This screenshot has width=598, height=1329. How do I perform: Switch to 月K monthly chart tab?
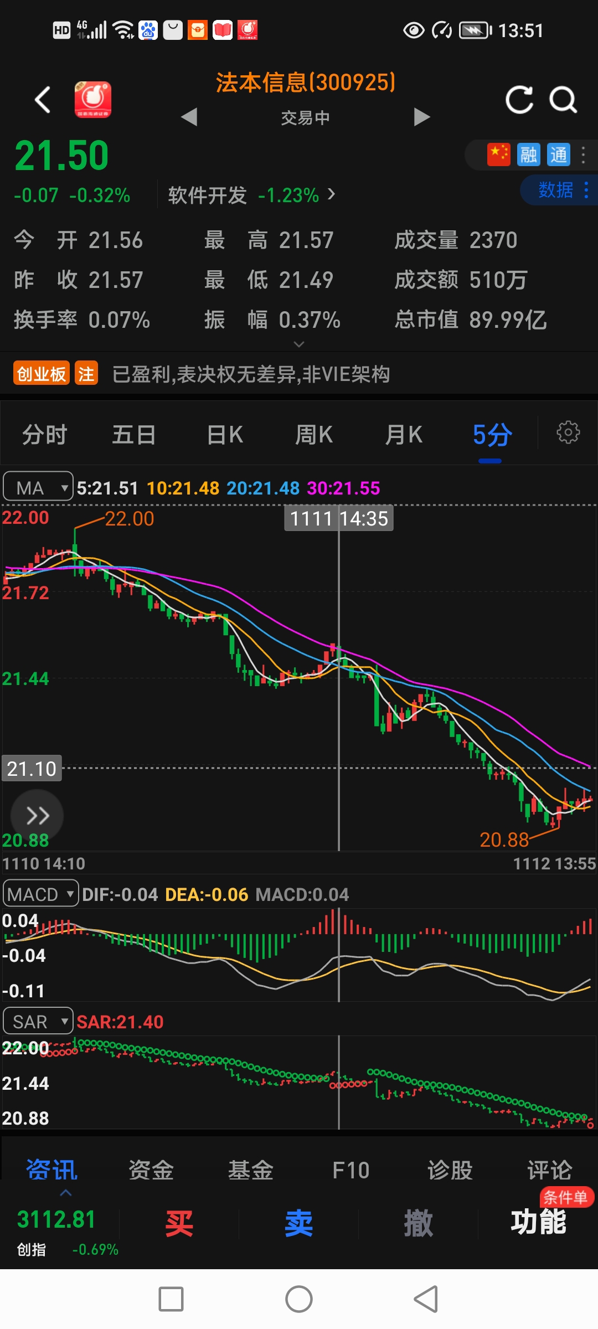tap(404, 435)
